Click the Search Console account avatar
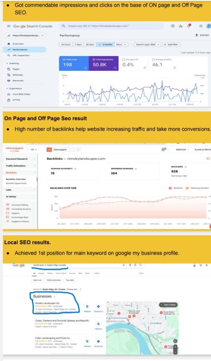This screenshot has height=361, width=211. [x=209, y=26]
